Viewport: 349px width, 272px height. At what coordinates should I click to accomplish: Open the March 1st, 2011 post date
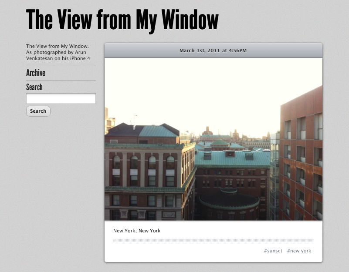(213, 50)
